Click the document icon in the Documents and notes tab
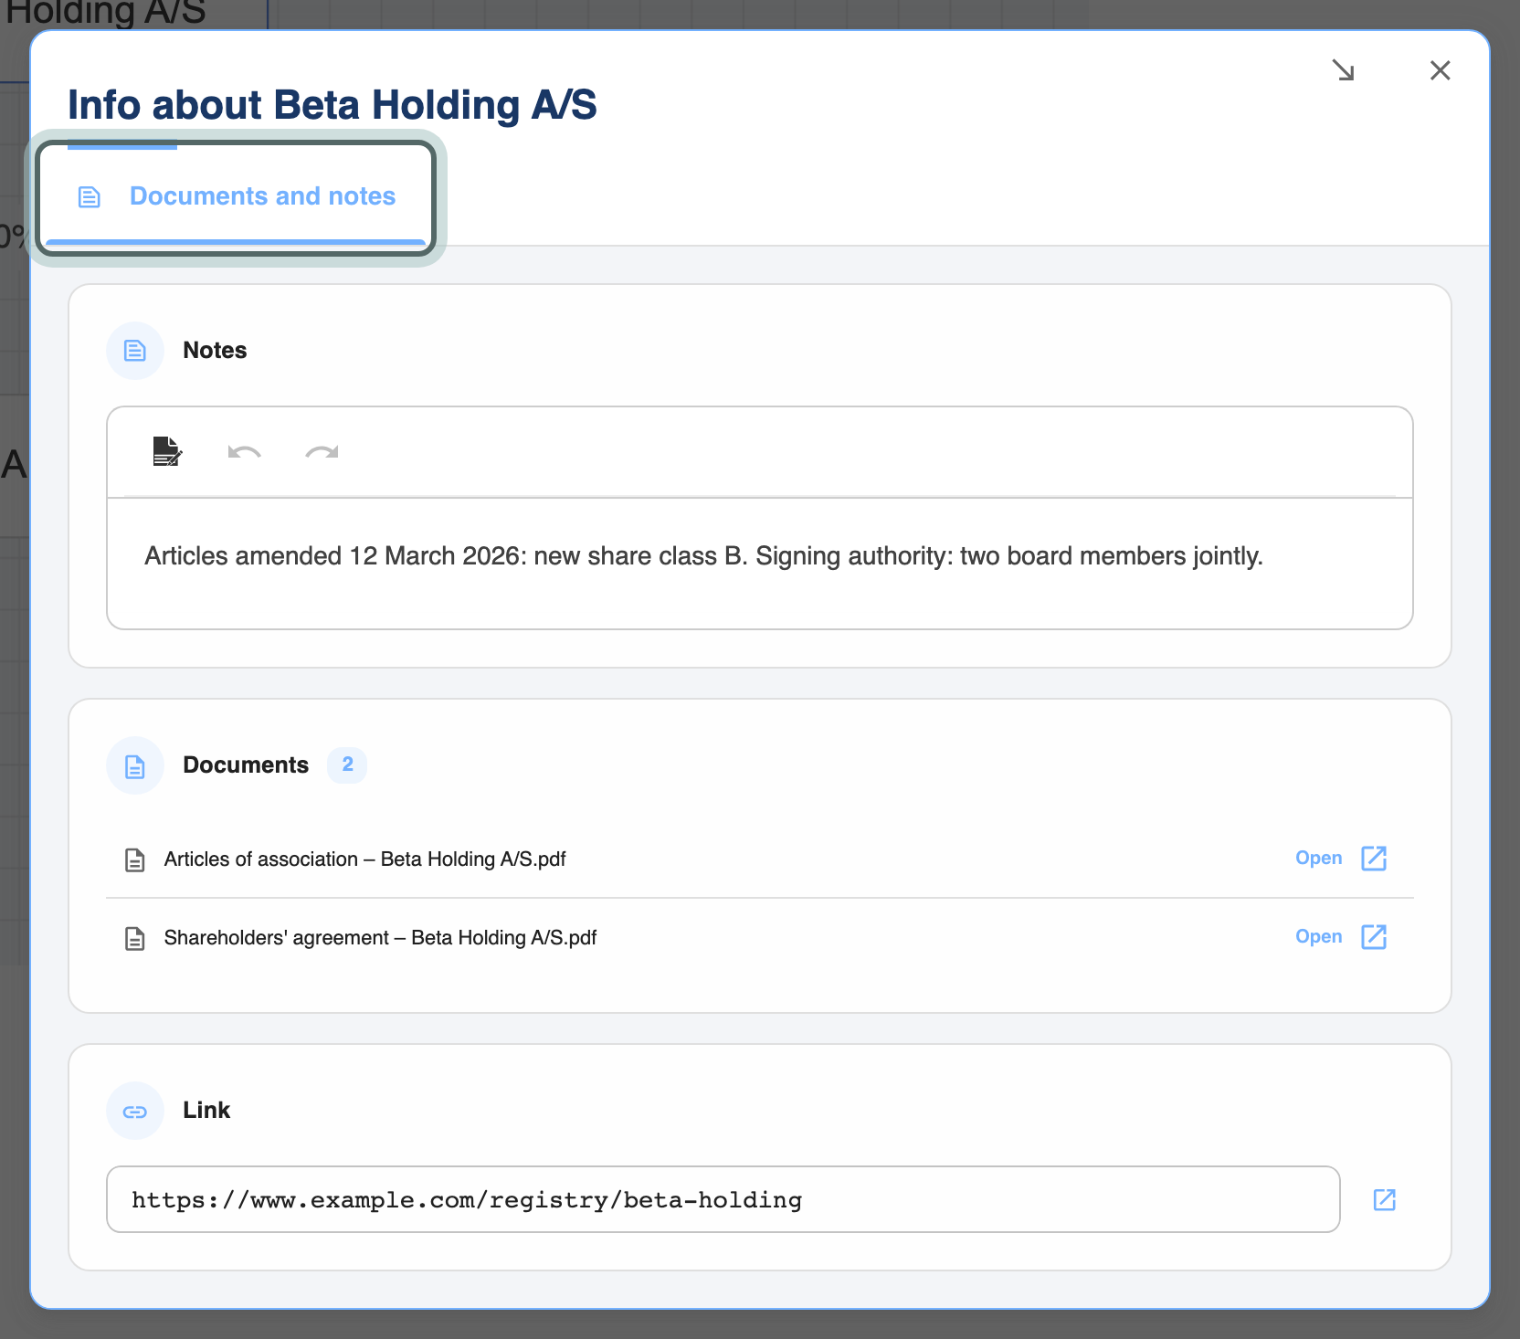Viewport: 1520px width, 1339px height. (89, 197)
